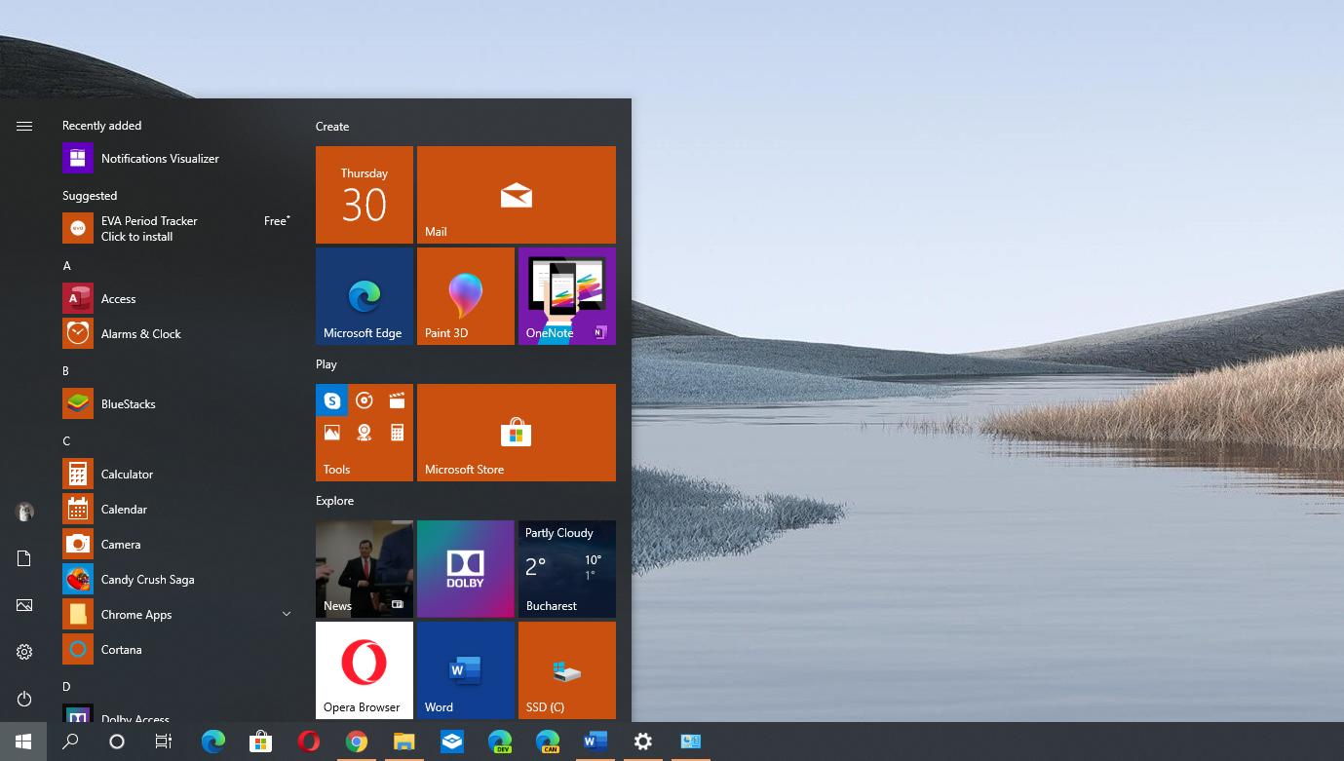
Task: Select the letter D group header
Action: (66, 687)
